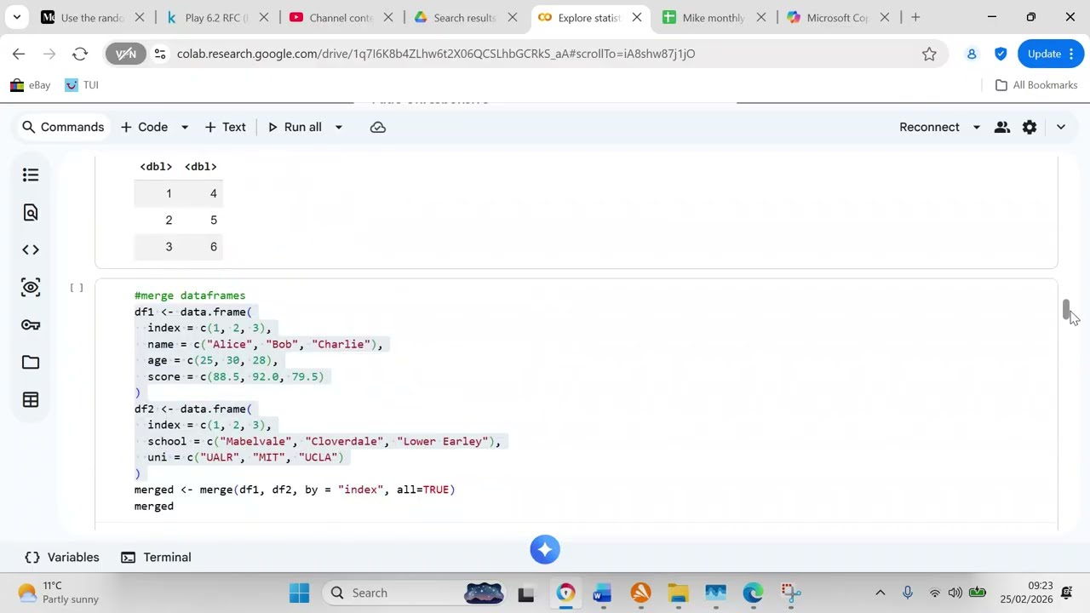Viewport: 1090px width, 613px height.
Task: Open the eBay bookmark
Action: click(x=31, y=85)
